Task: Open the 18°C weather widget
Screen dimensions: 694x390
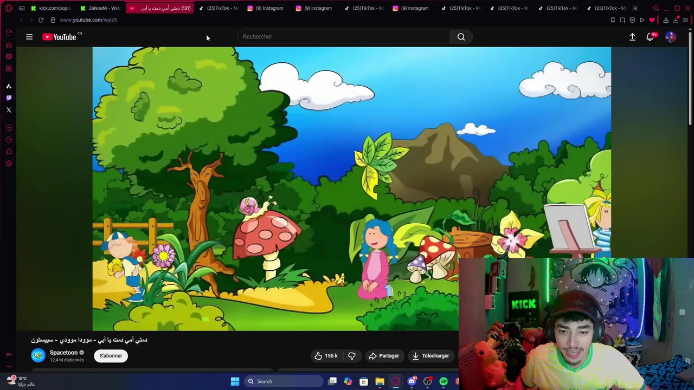Action: click(x=21, y=381)
